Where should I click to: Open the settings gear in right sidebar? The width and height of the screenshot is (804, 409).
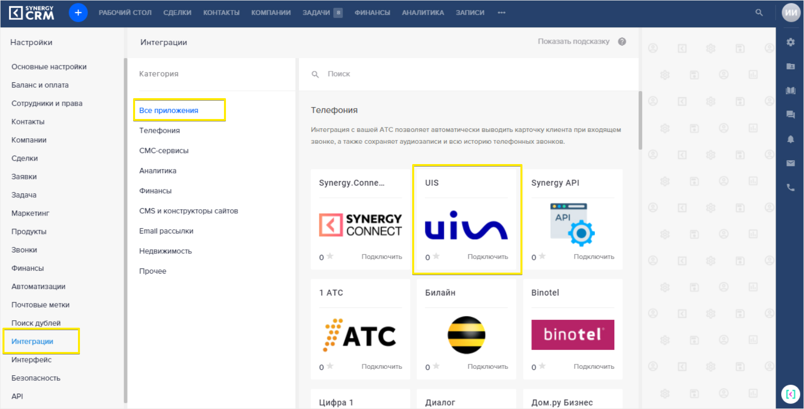pyautogui.click(x=791, y=42)
